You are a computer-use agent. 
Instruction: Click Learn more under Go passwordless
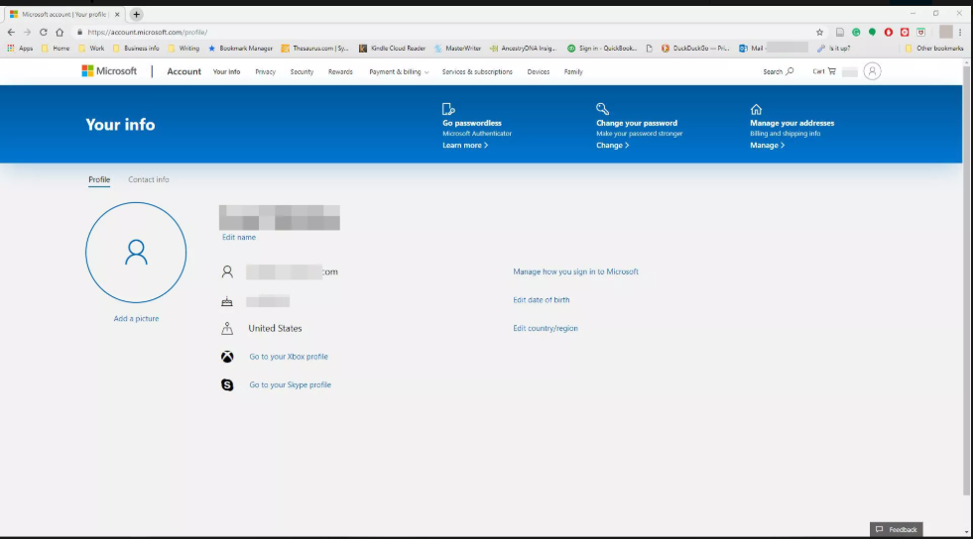pos(465,145)
